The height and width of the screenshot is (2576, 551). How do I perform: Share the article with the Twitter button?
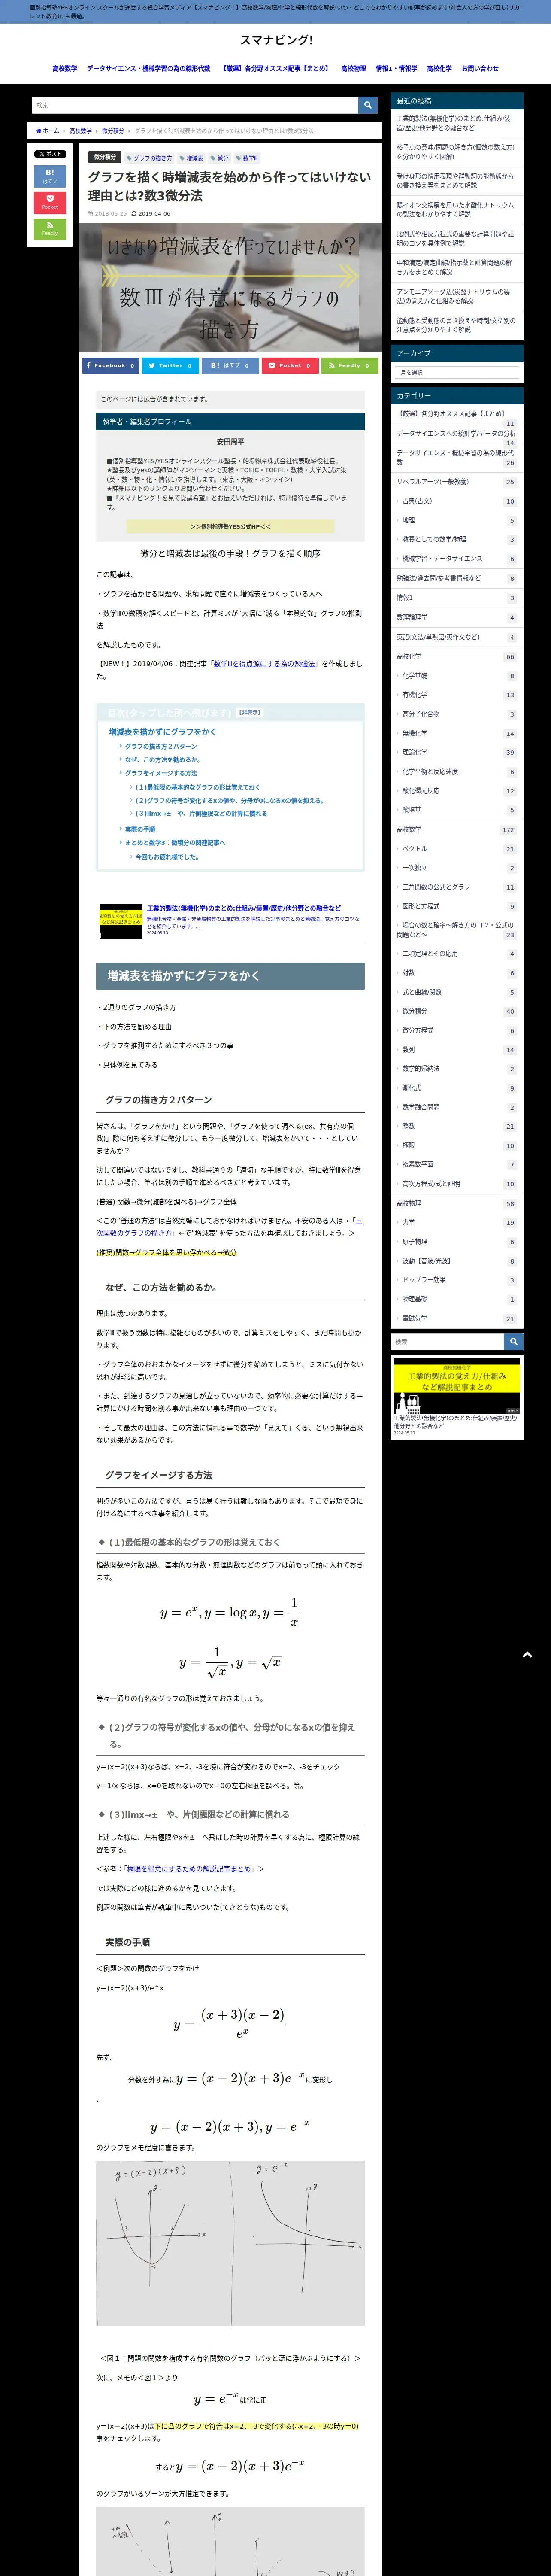click(x=170, y=365)
